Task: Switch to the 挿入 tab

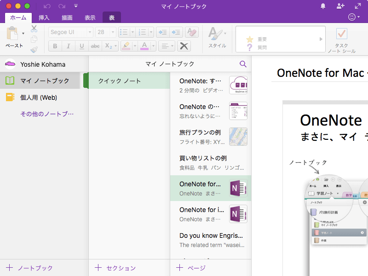Action: tap(44, 17)
